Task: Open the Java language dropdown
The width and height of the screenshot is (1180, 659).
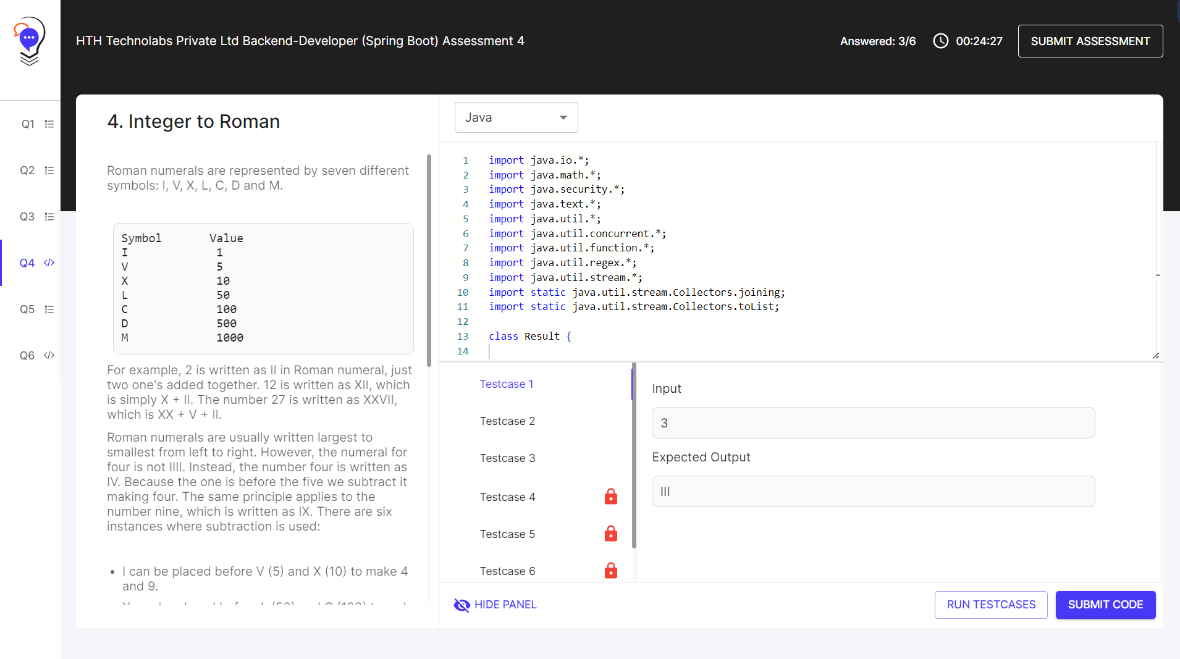Action: click(x=516, y=117)
